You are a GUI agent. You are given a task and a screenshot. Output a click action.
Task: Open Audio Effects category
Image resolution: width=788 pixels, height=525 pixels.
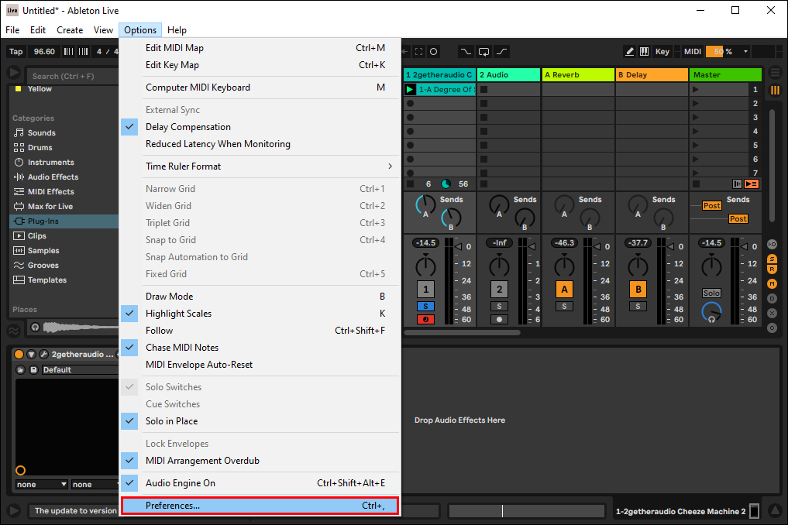click(x=53, y=177)
